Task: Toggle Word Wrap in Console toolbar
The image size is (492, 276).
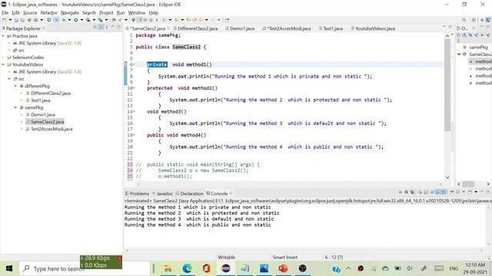Action: pos(432,192)
